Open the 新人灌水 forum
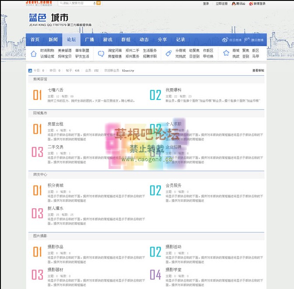This screenshot has width=294, height=289. (x=56, y=208)
